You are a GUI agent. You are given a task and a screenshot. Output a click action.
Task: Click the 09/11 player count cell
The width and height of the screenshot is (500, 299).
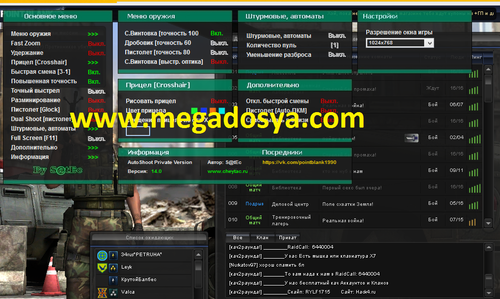456,170
